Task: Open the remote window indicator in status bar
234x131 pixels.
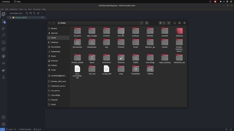Action: click(x=3, y=130)
